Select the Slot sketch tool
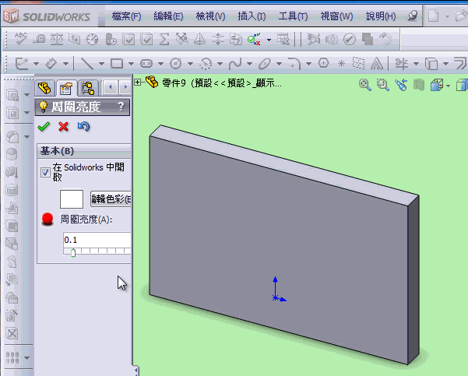The height and width of the screenshot is (376, 468). (146, 64)
